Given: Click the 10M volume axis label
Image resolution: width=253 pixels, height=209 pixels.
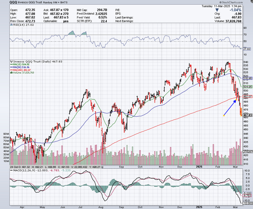Looking at the screenshot, I should coord(6,161).
